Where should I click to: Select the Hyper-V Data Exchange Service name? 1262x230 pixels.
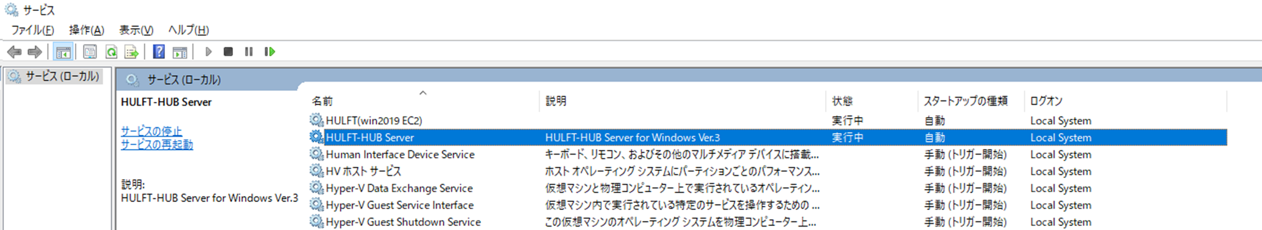click(399, 188)
